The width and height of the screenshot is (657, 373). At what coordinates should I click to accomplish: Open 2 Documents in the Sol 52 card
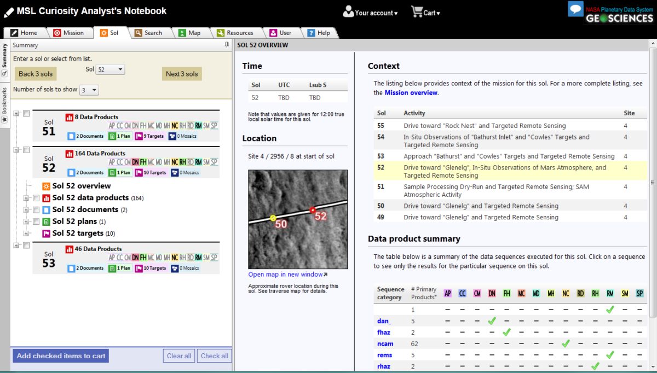point(86,172)
